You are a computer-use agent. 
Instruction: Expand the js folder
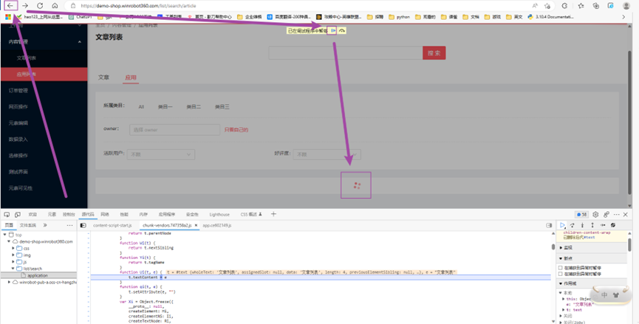click(13, 262)
